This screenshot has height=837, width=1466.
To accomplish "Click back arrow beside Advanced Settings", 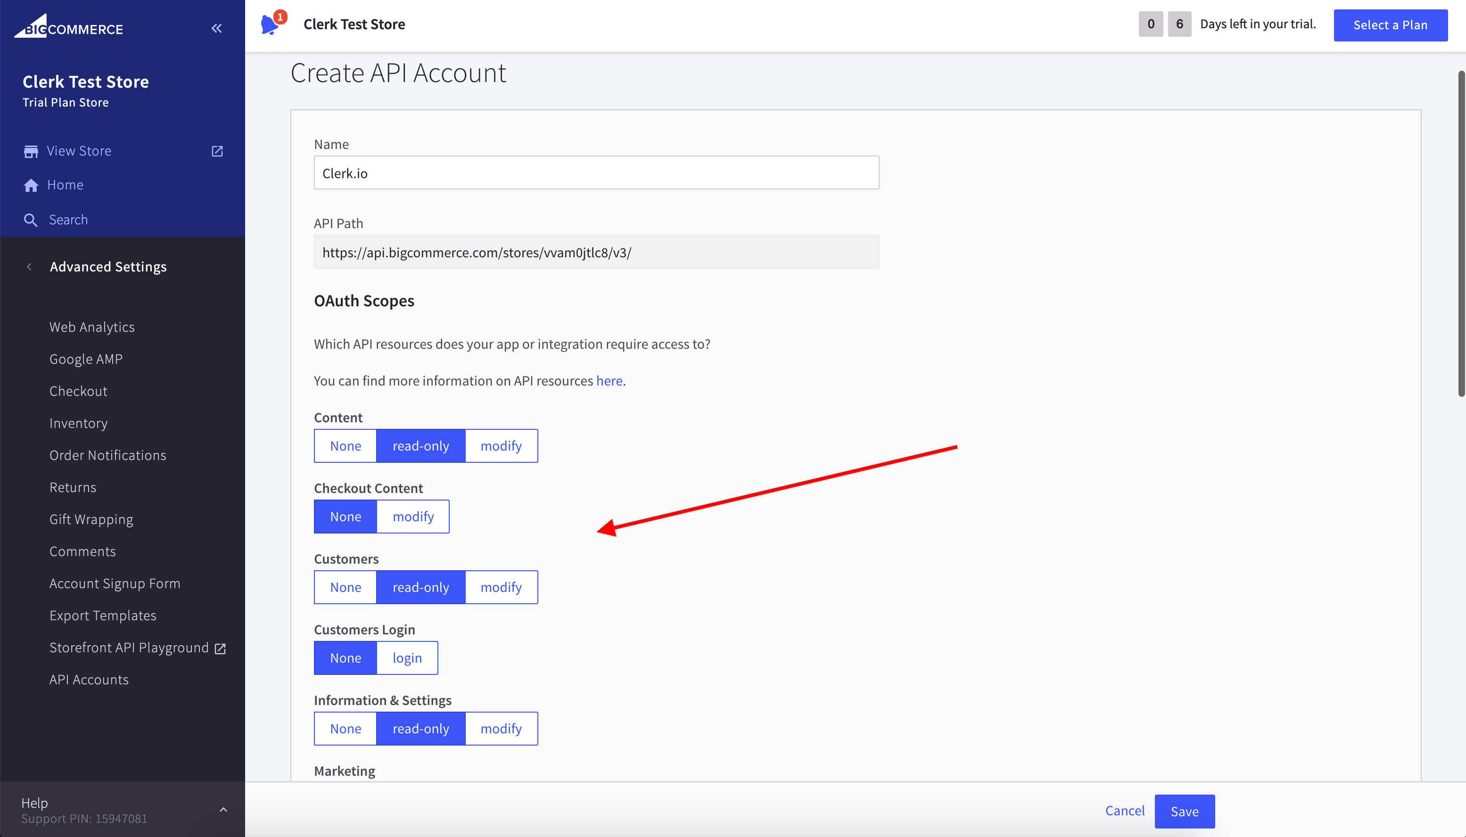I will click(x=29, y=266).
